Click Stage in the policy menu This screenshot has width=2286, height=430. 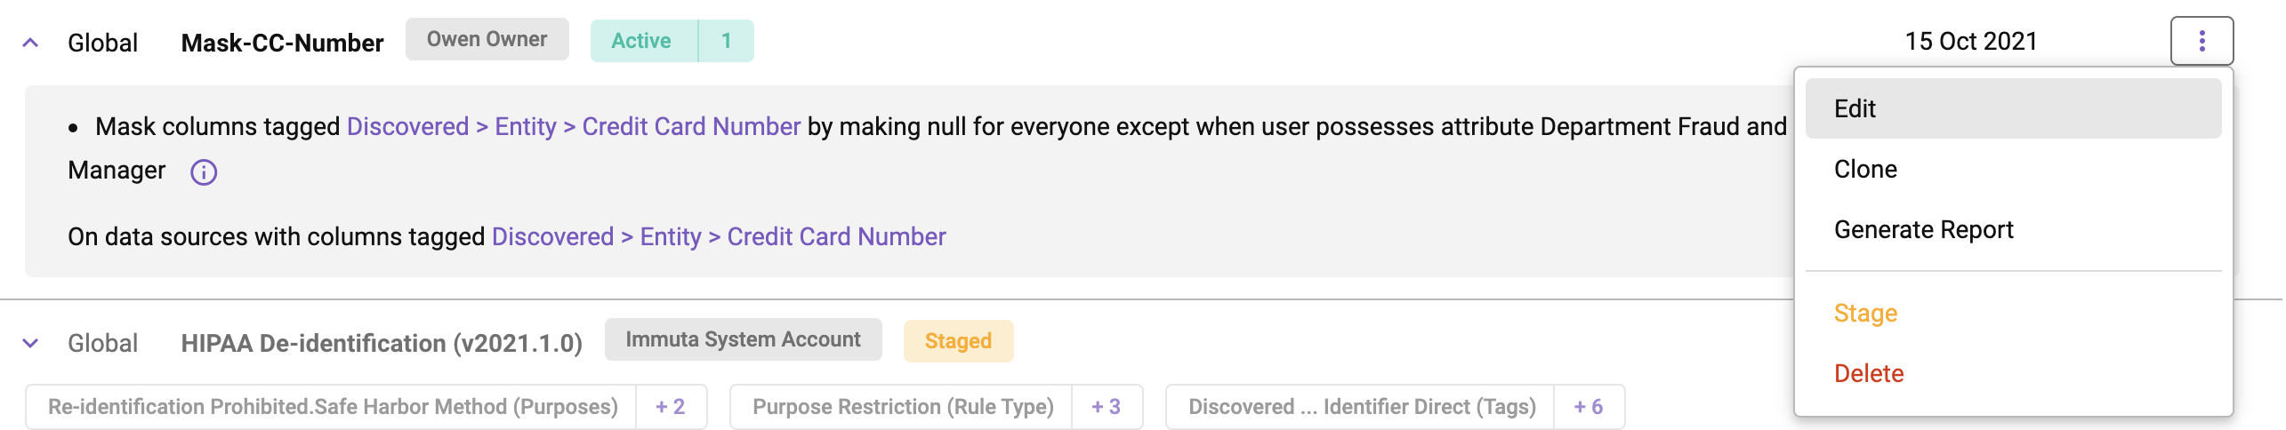point(2013,313)
